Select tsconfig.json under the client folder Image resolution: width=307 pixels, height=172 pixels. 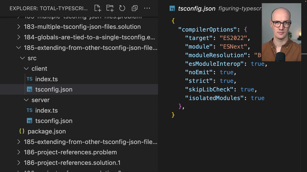[54, 90]
